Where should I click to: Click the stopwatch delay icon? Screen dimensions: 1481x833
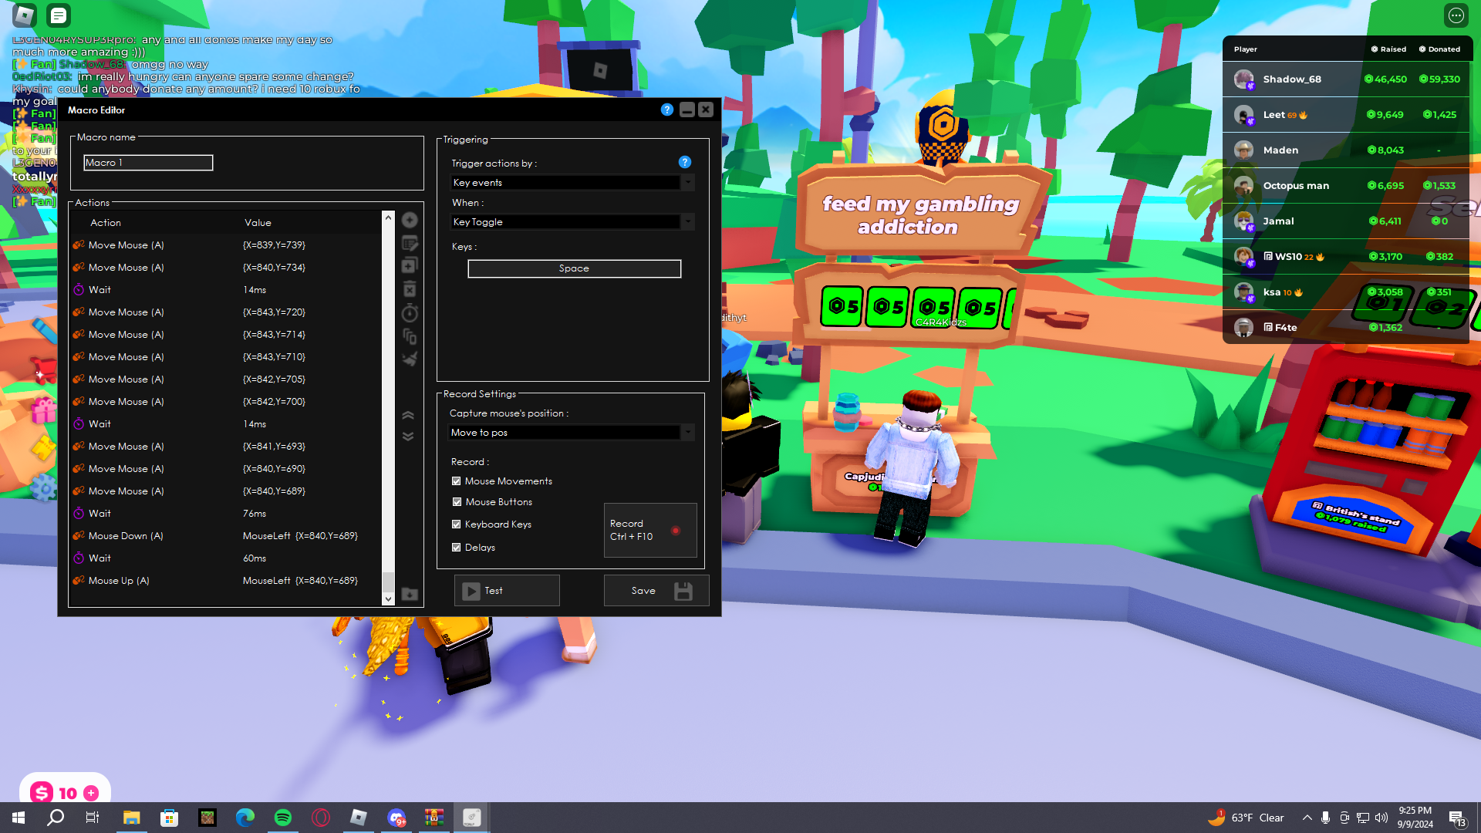click(410, 312)
